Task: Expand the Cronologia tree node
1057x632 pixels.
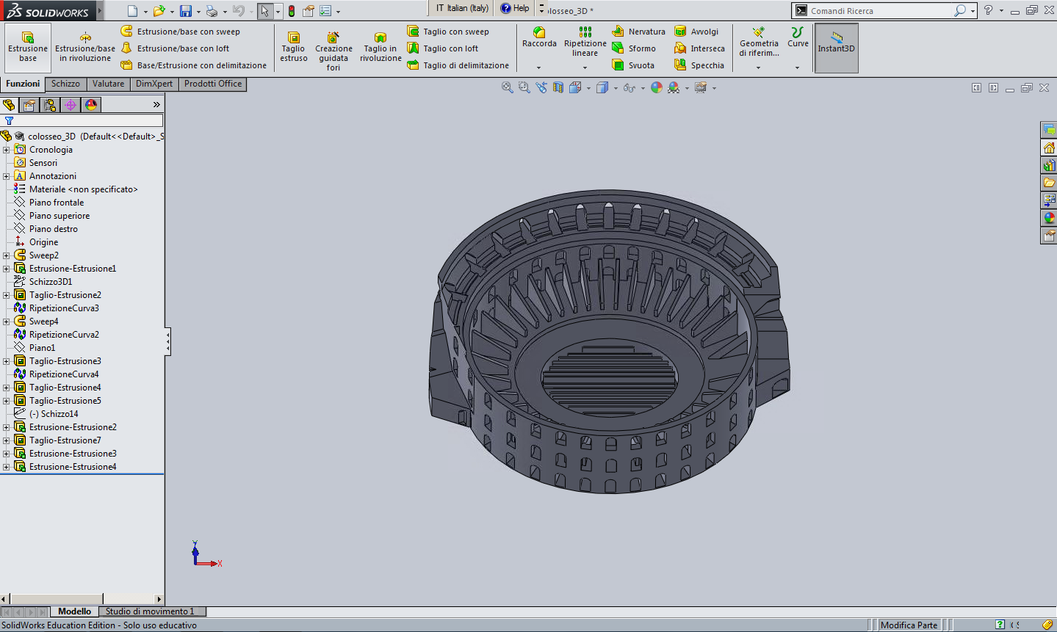Action: coord(7,150)
